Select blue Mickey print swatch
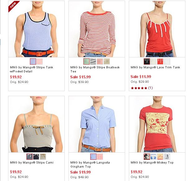 [153, 157]
